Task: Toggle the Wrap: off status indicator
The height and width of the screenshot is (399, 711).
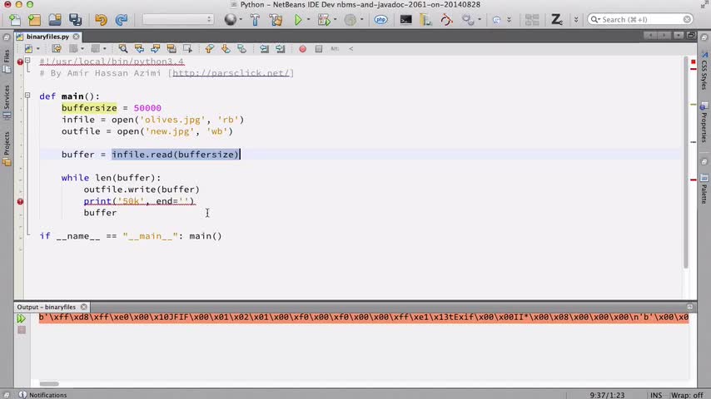Action: coord(687,395)
